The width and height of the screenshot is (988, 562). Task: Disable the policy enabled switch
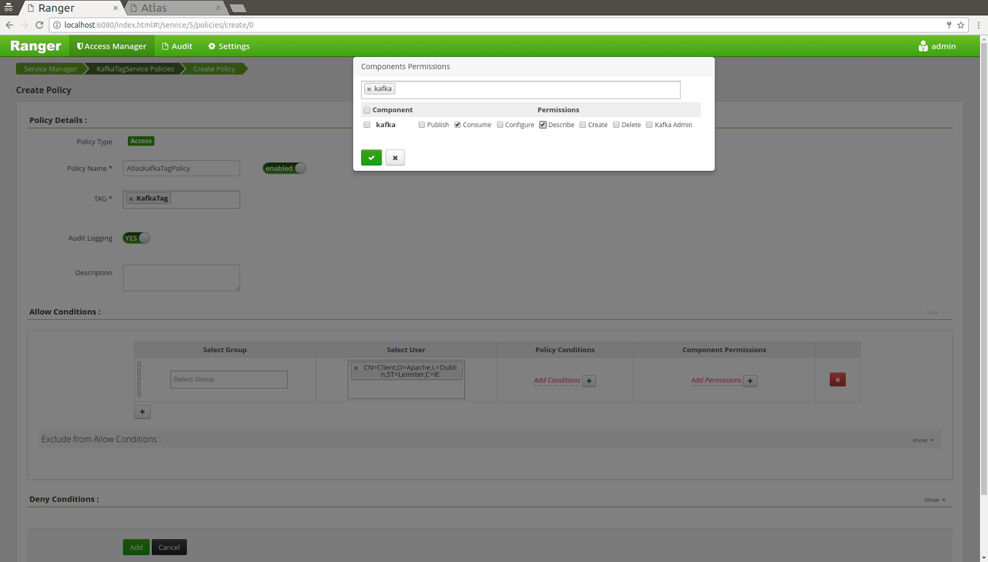[x=284, y=168]
